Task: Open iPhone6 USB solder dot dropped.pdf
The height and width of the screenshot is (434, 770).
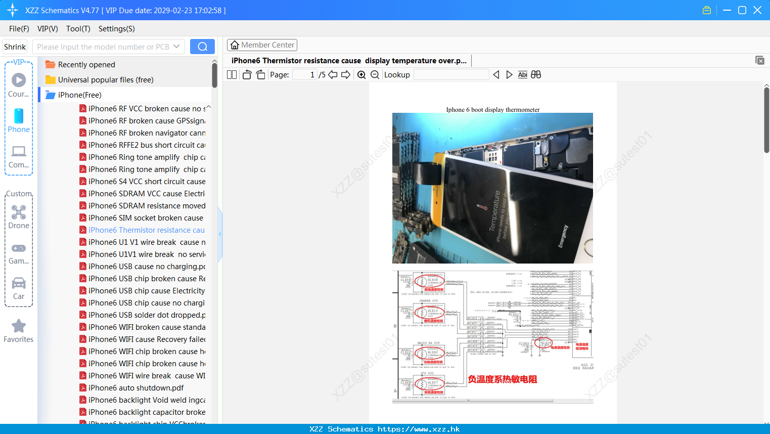Action: pyautogui.click(x=143, y=315)
